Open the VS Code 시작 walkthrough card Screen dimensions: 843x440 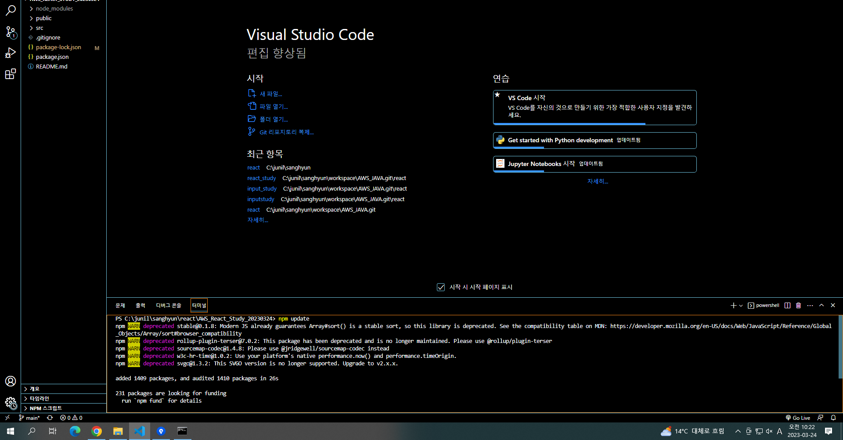tap(595, 108)
